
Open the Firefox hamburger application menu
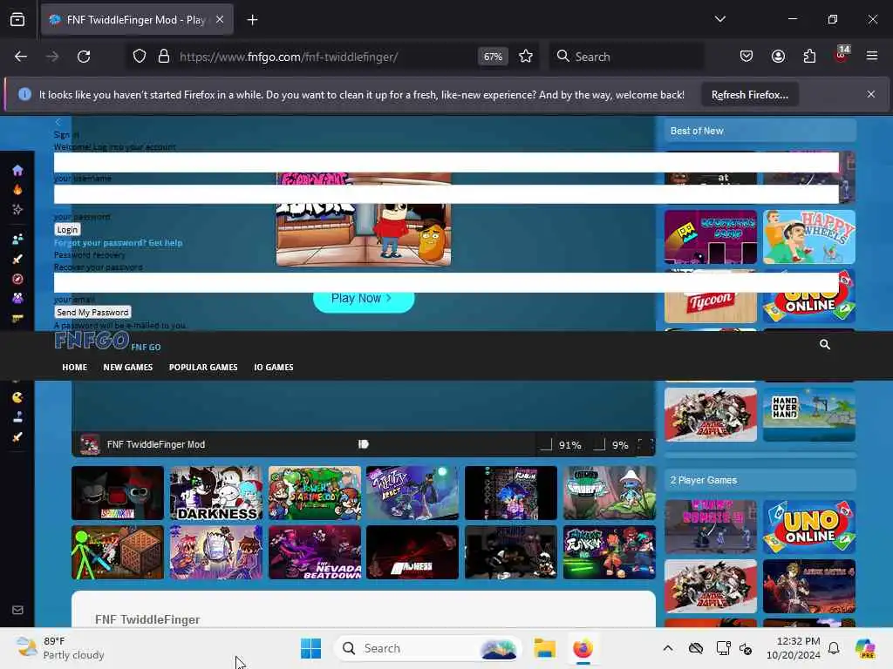pyautogui.click(x=872, y=56)
